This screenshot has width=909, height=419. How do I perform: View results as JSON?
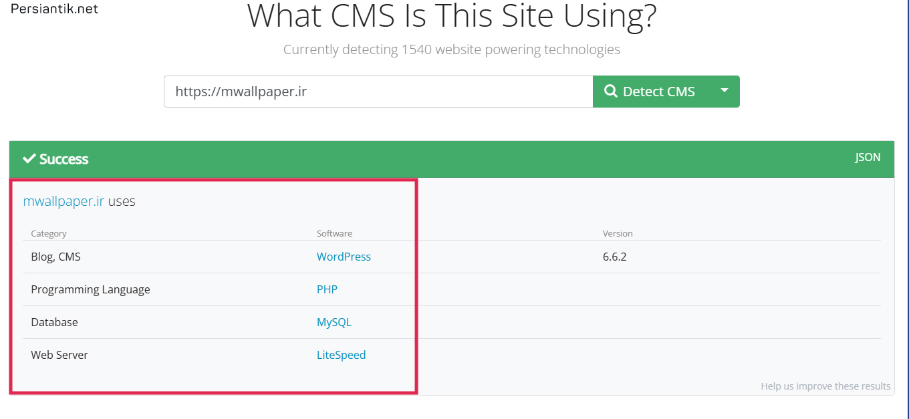(x=868, y=158)
